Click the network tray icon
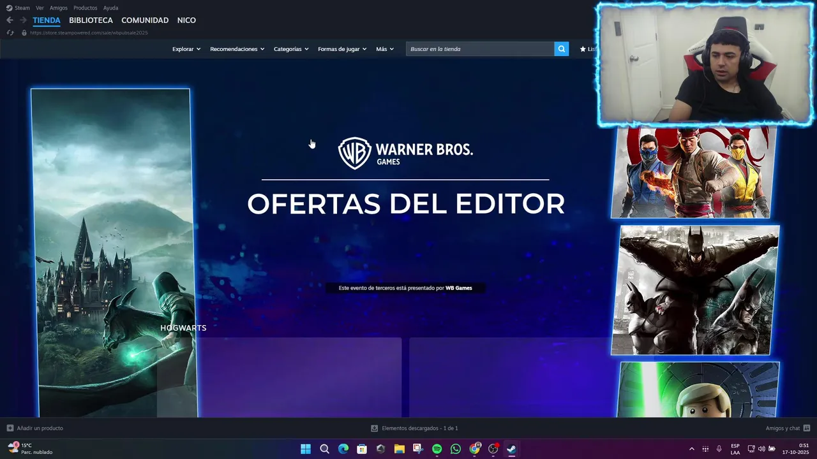 click(x=751, y=449)
